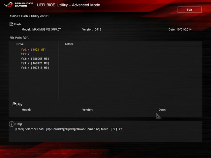
Task: Select drive fs0:\ [1921 MB]
Action: tap(33, 50)
